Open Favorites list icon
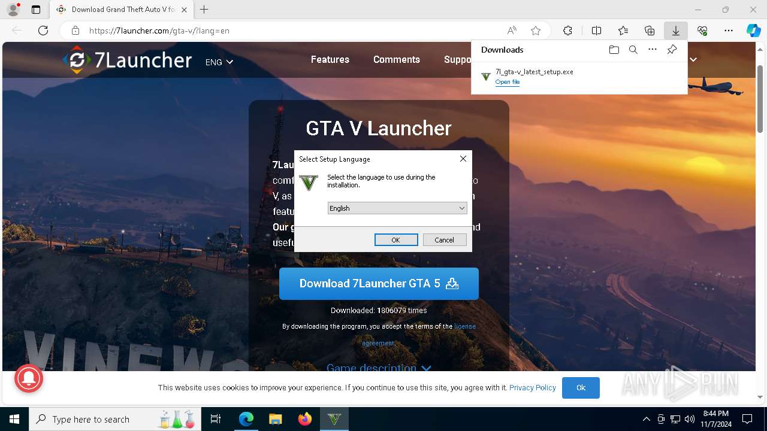The height and width of the screenshot is (431, 767). pos(623,31)
